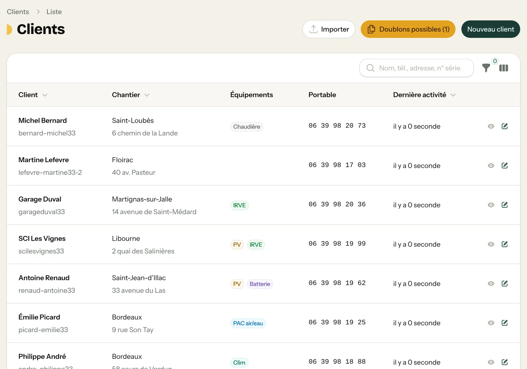The width and height of the screenshot is (527, 369).
Task: Edit Antoine Renaud's client record
Action: 505,283
